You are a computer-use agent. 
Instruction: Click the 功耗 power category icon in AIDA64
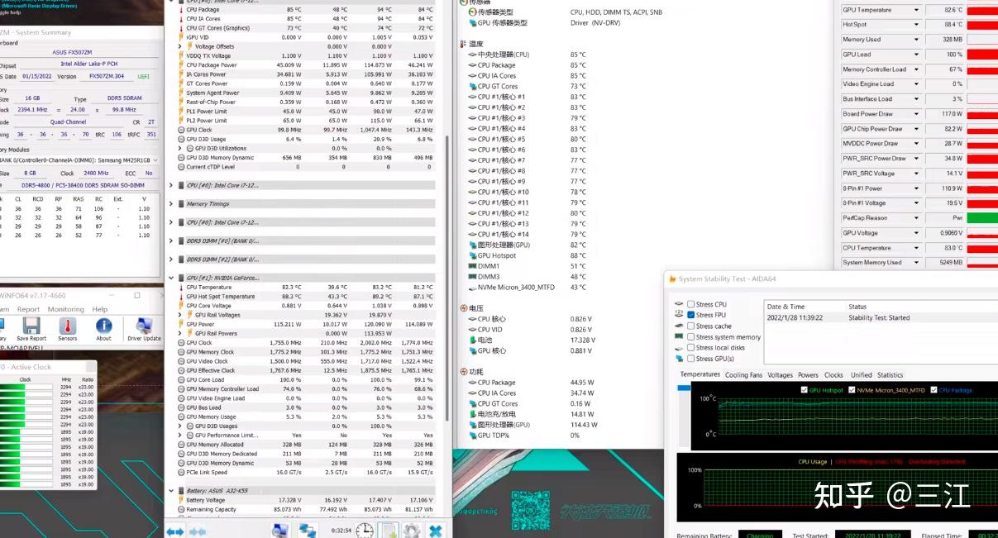coord(462,372)
